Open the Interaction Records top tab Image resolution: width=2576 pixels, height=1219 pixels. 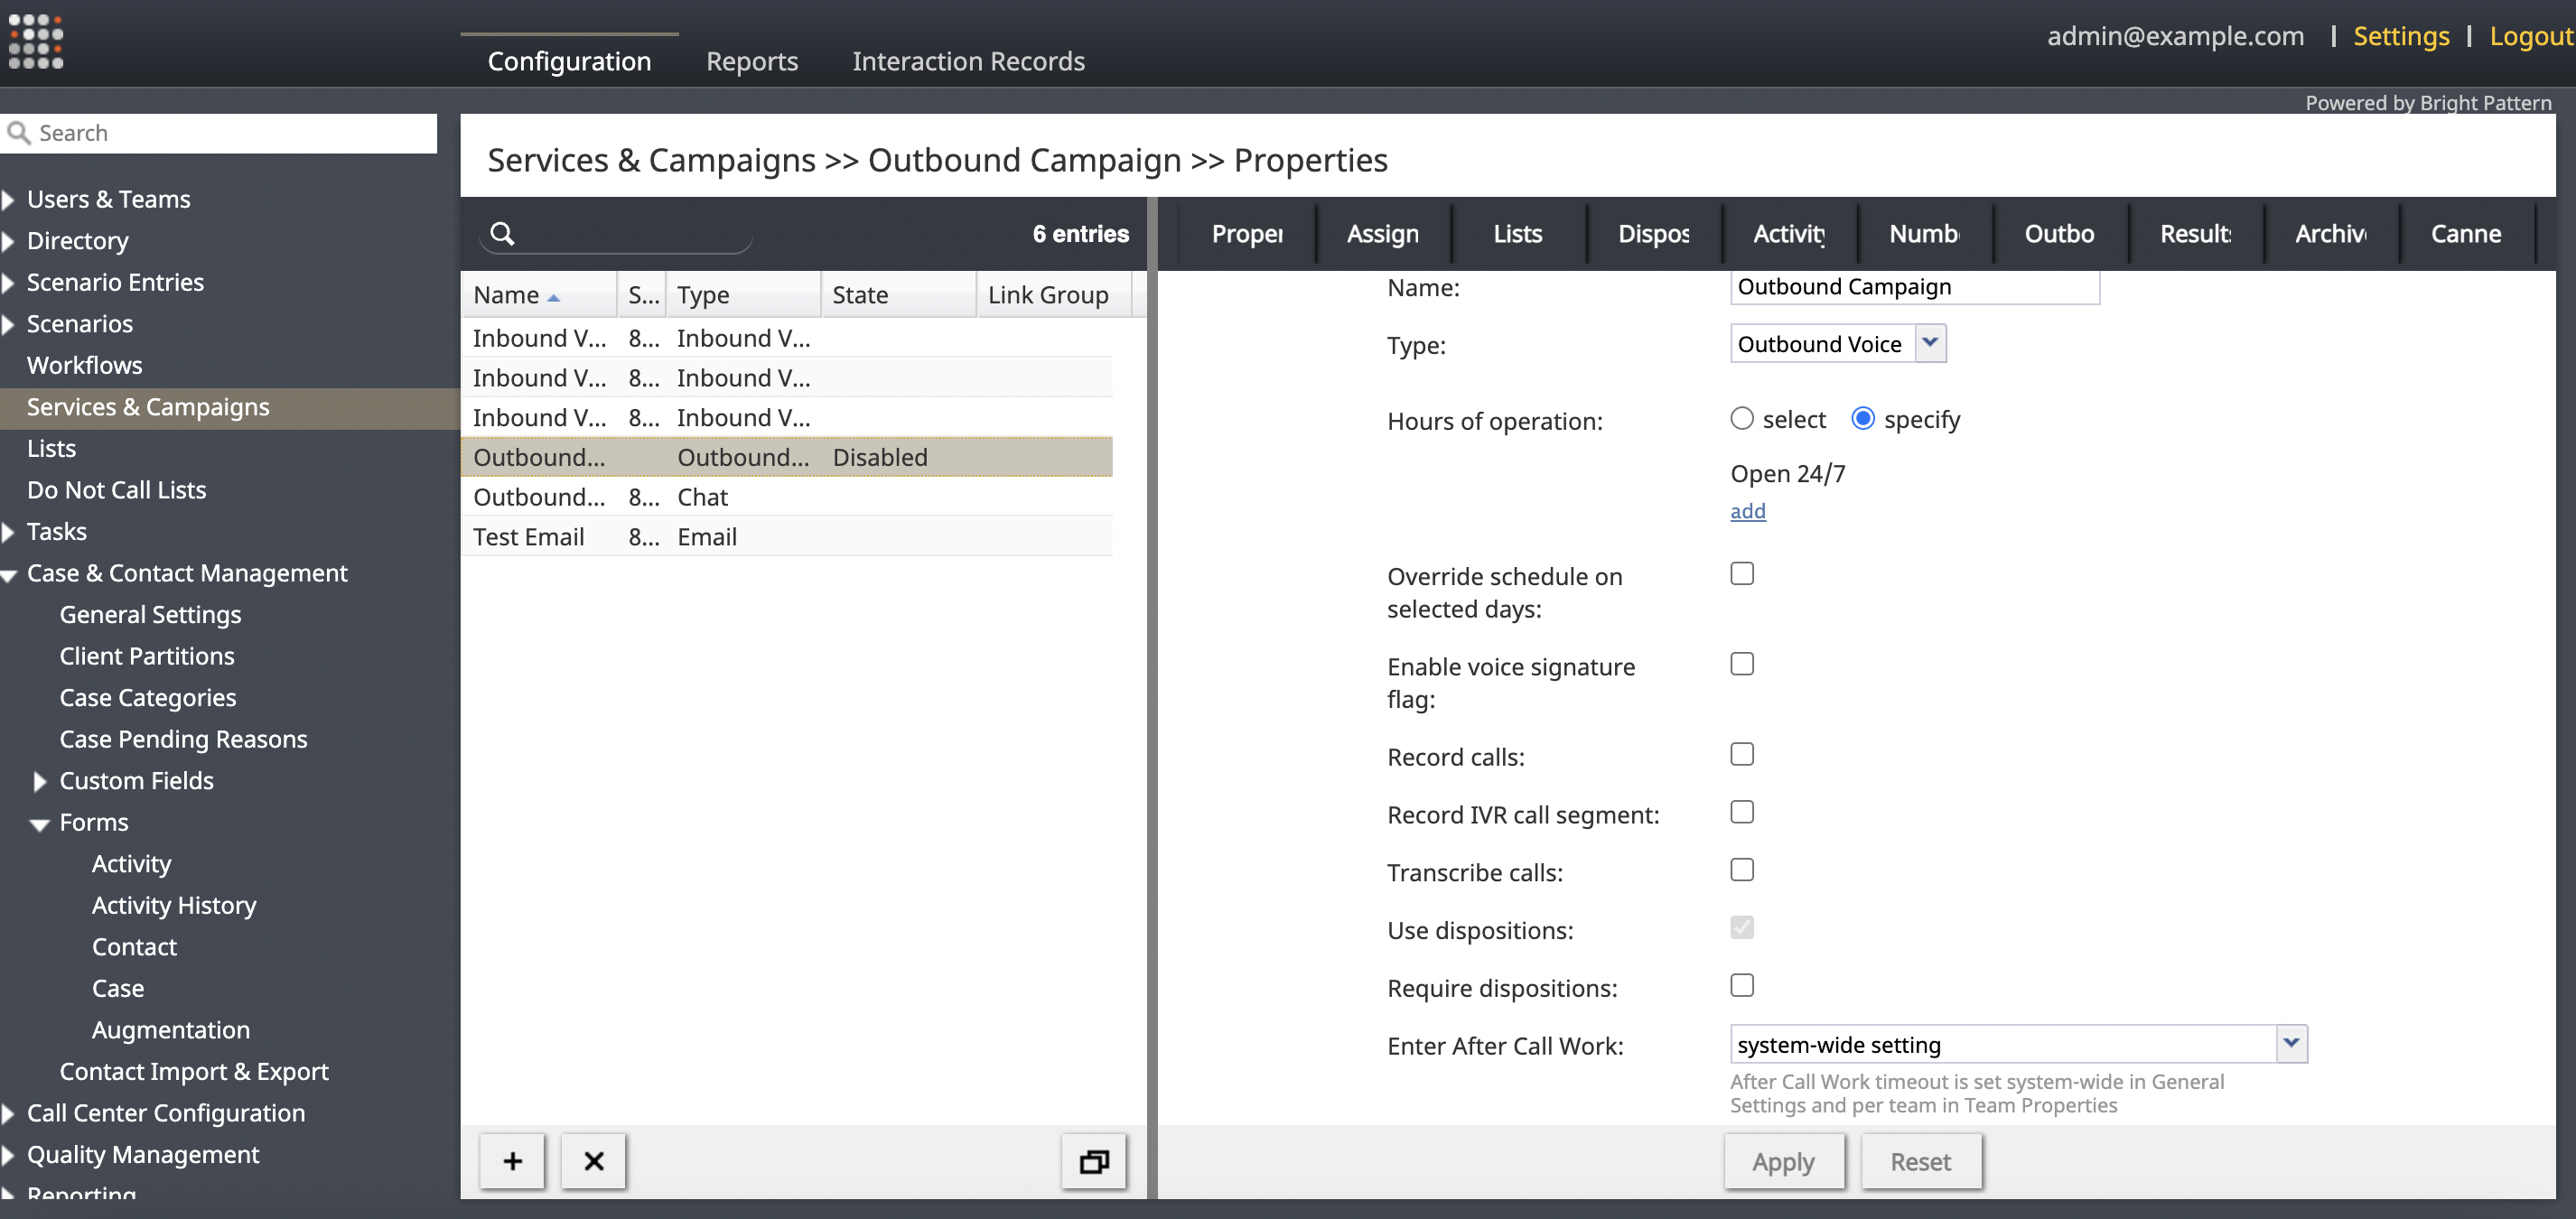[968, 61]
